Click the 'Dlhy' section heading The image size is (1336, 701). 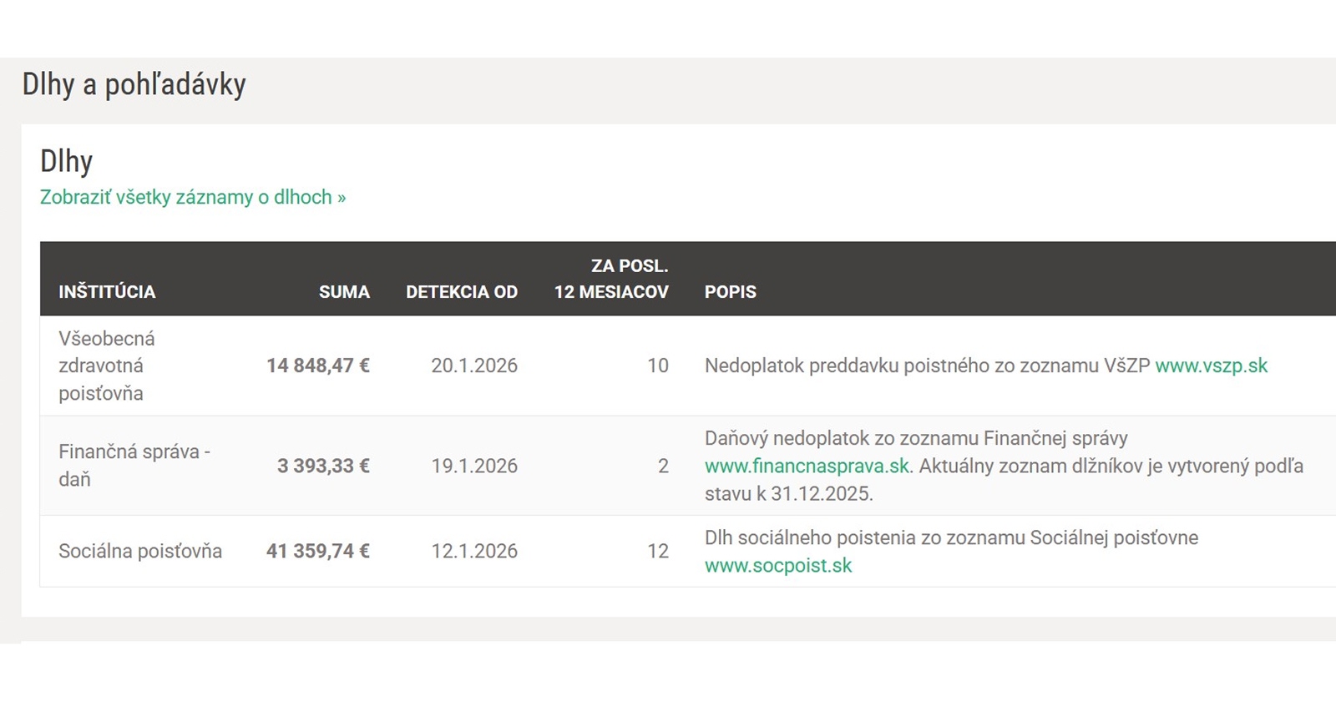(x=67, y=161)
